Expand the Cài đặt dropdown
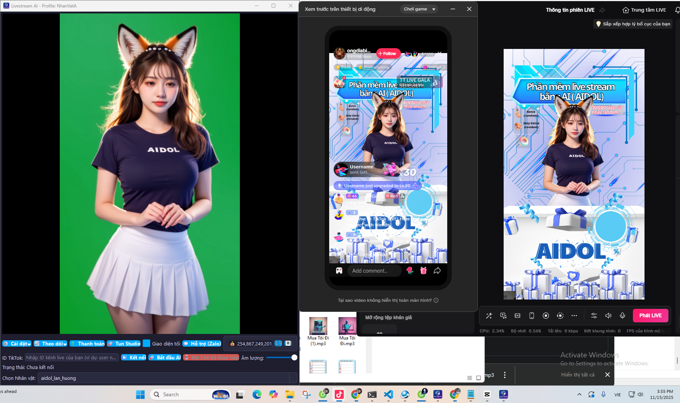The image size is (680, 403). coord(17,344)
